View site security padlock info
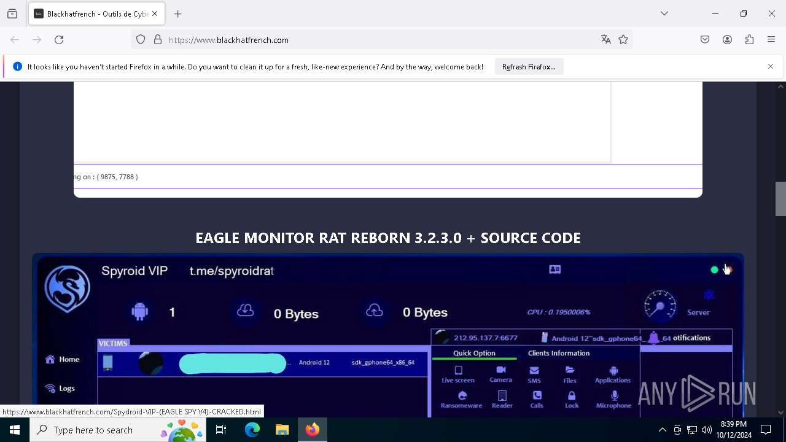The image size is (786, 442). coord(158,40)
